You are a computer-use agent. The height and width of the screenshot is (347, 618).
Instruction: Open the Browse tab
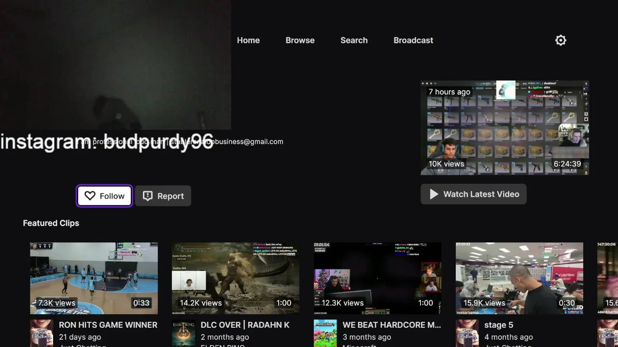pos(300,40)
